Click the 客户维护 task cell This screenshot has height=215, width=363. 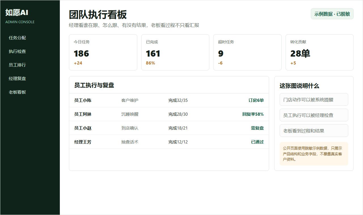click(x=130, y=100)
